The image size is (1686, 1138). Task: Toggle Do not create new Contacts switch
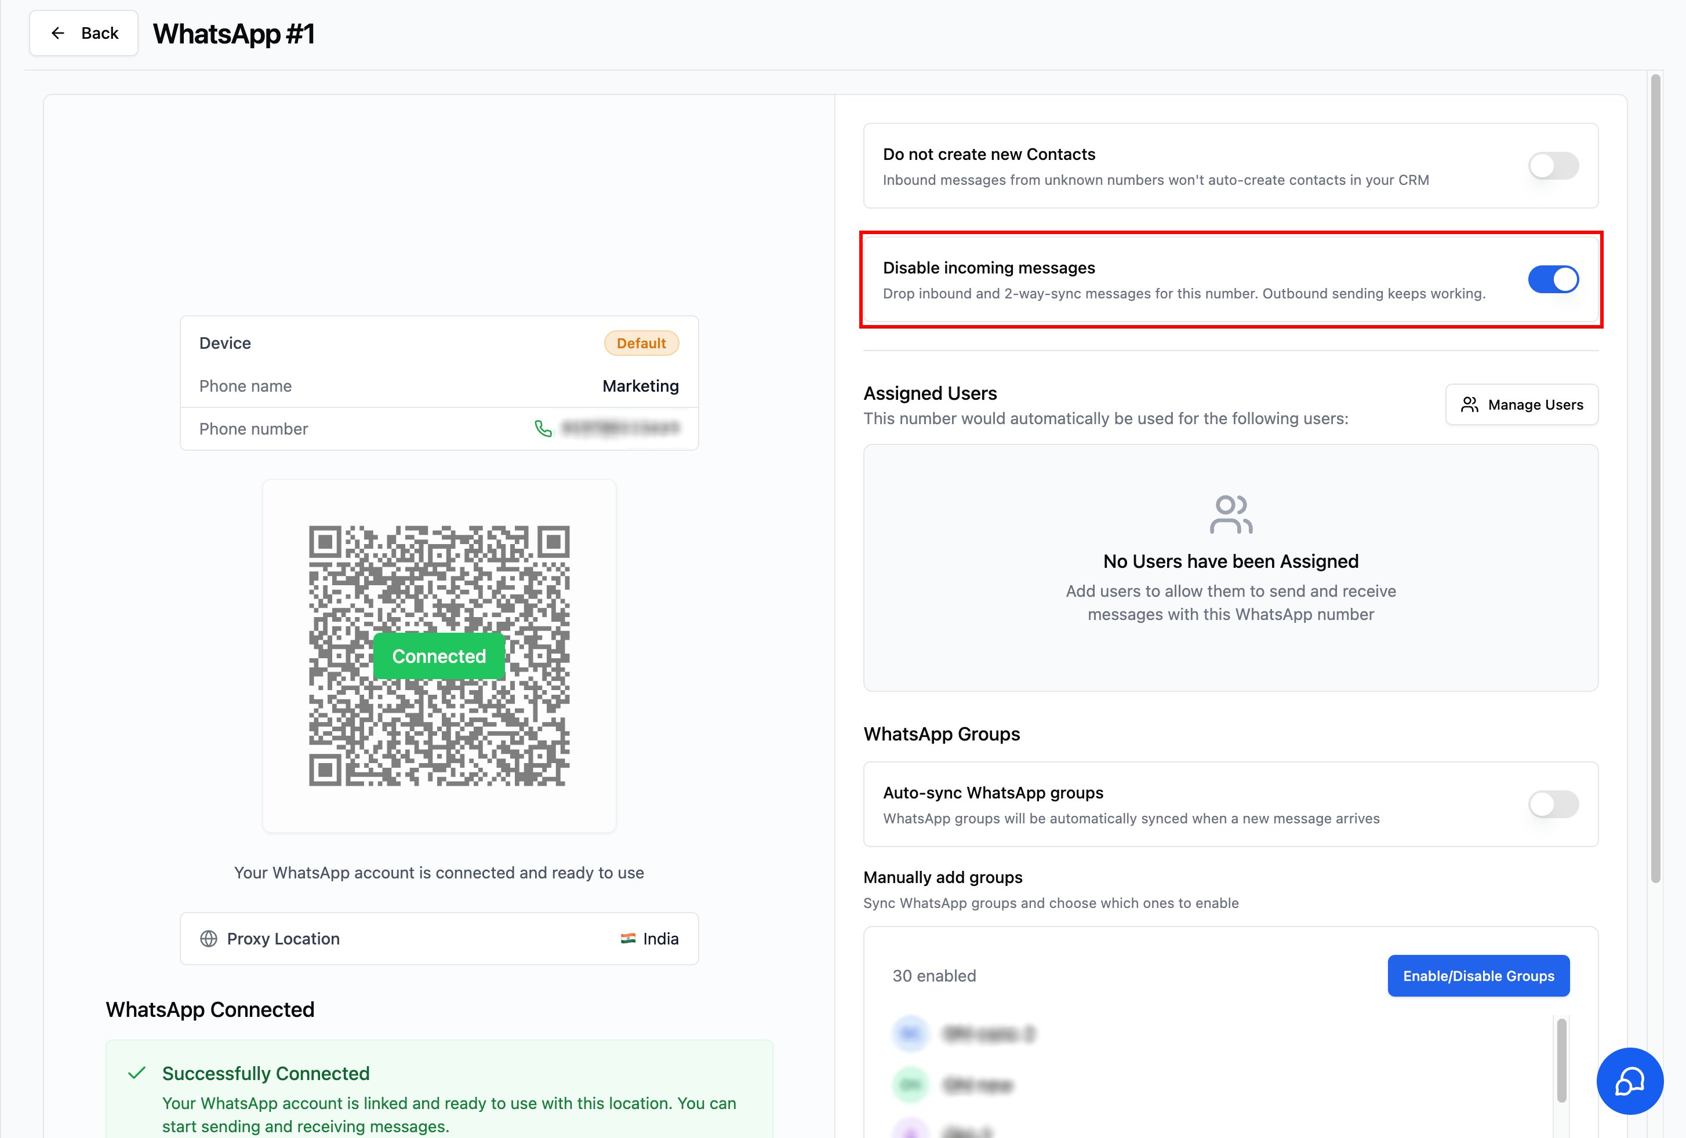(x=1553, y=166)
